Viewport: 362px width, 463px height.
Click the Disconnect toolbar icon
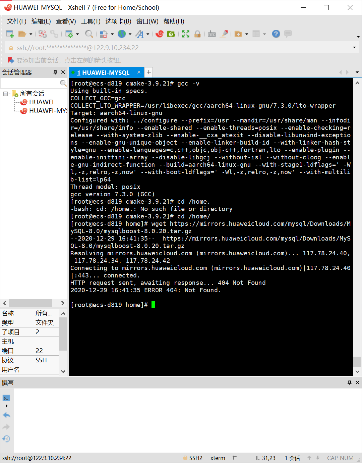point(43,34)
